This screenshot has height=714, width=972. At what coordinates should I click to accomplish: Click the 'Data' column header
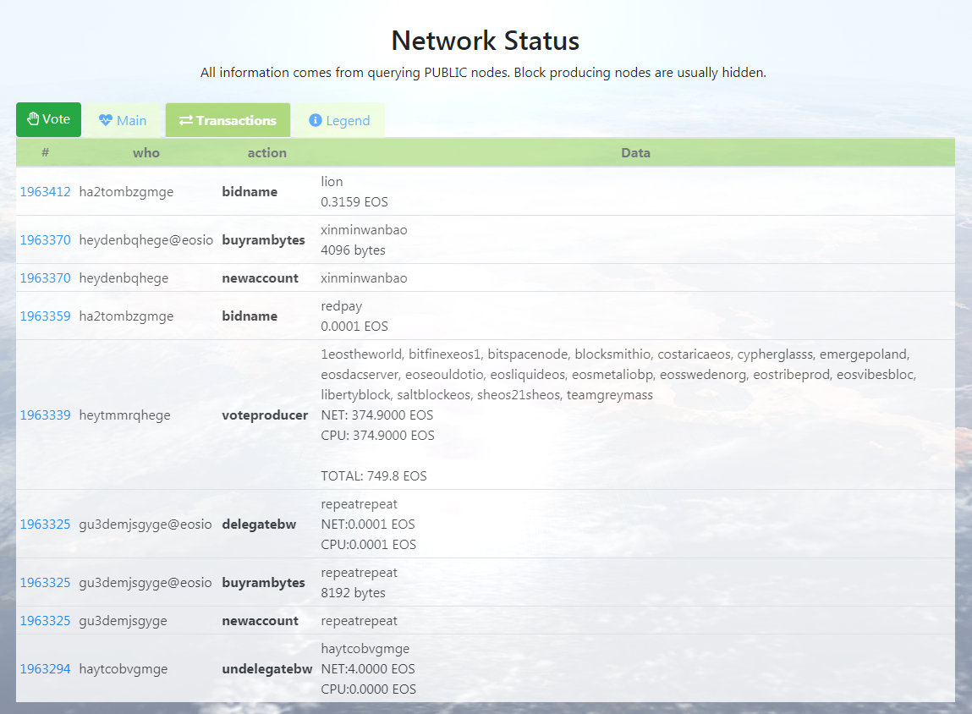tap(635, 153)
